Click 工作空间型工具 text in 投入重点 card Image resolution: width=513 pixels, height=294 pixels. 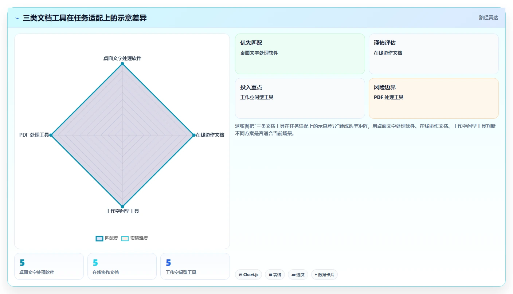257,97
